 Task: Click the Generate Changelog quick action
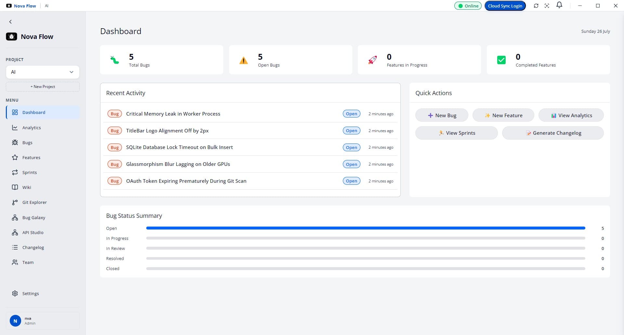coord(553,133)
